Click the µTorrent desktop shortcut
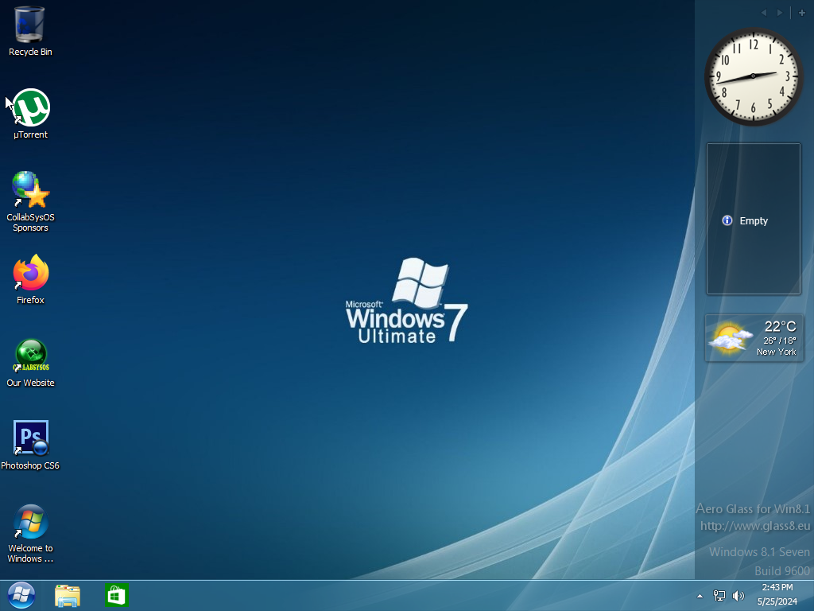 (31, 109)
